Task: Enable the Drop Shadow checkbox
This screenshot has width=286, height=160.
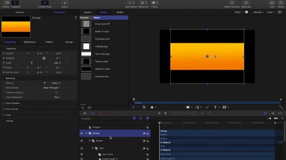Action: (x=4, y=103)
